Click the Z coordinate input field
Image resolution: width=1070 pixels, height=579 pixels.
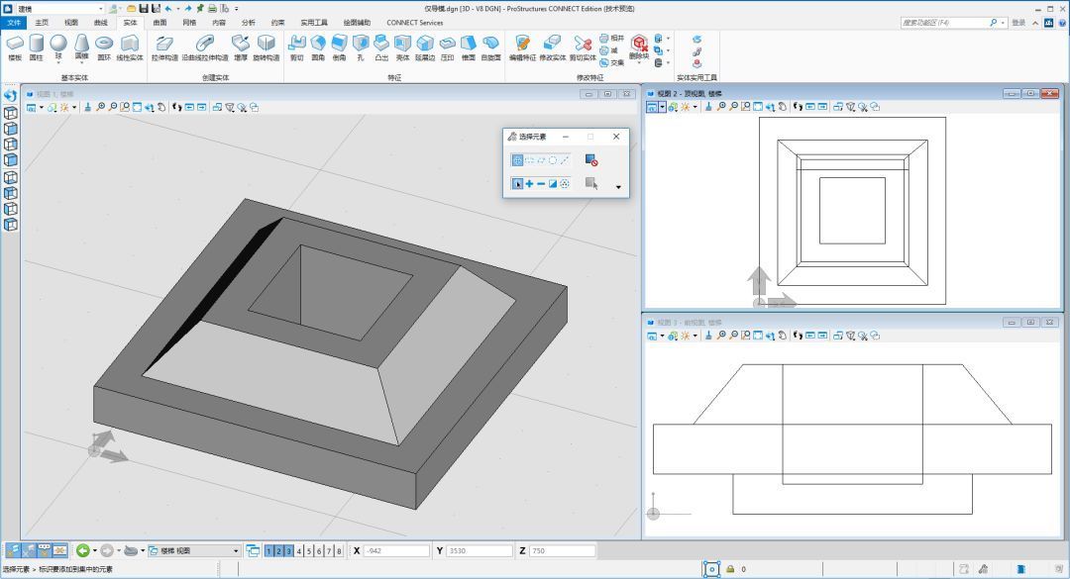tap(562, 551)
